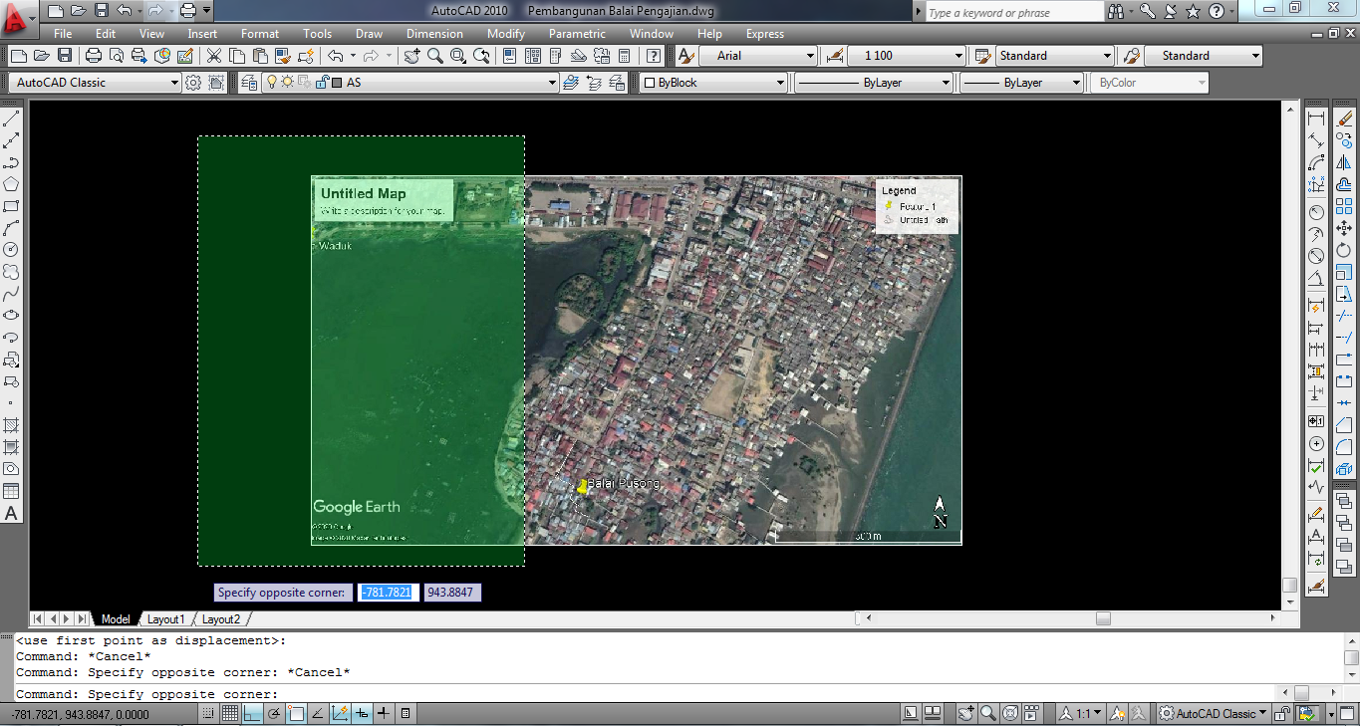1360x726 pixels.
Task: Toggle Ortho Mode in status bar
Action: 252,713
